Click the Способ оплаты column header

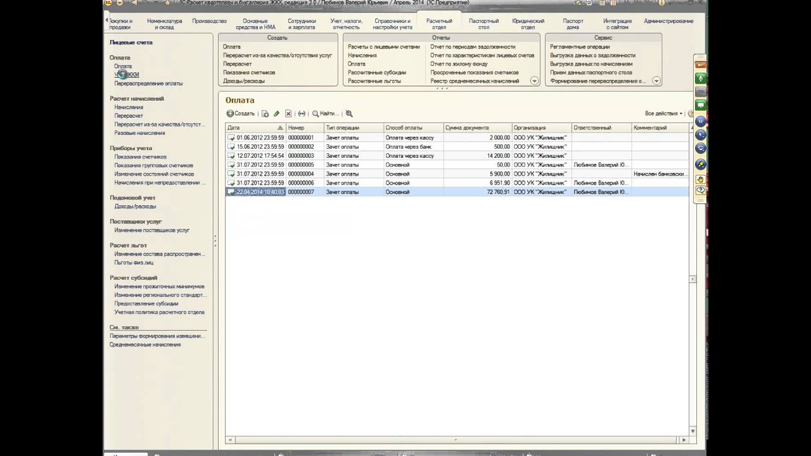[x=414, y=128]
